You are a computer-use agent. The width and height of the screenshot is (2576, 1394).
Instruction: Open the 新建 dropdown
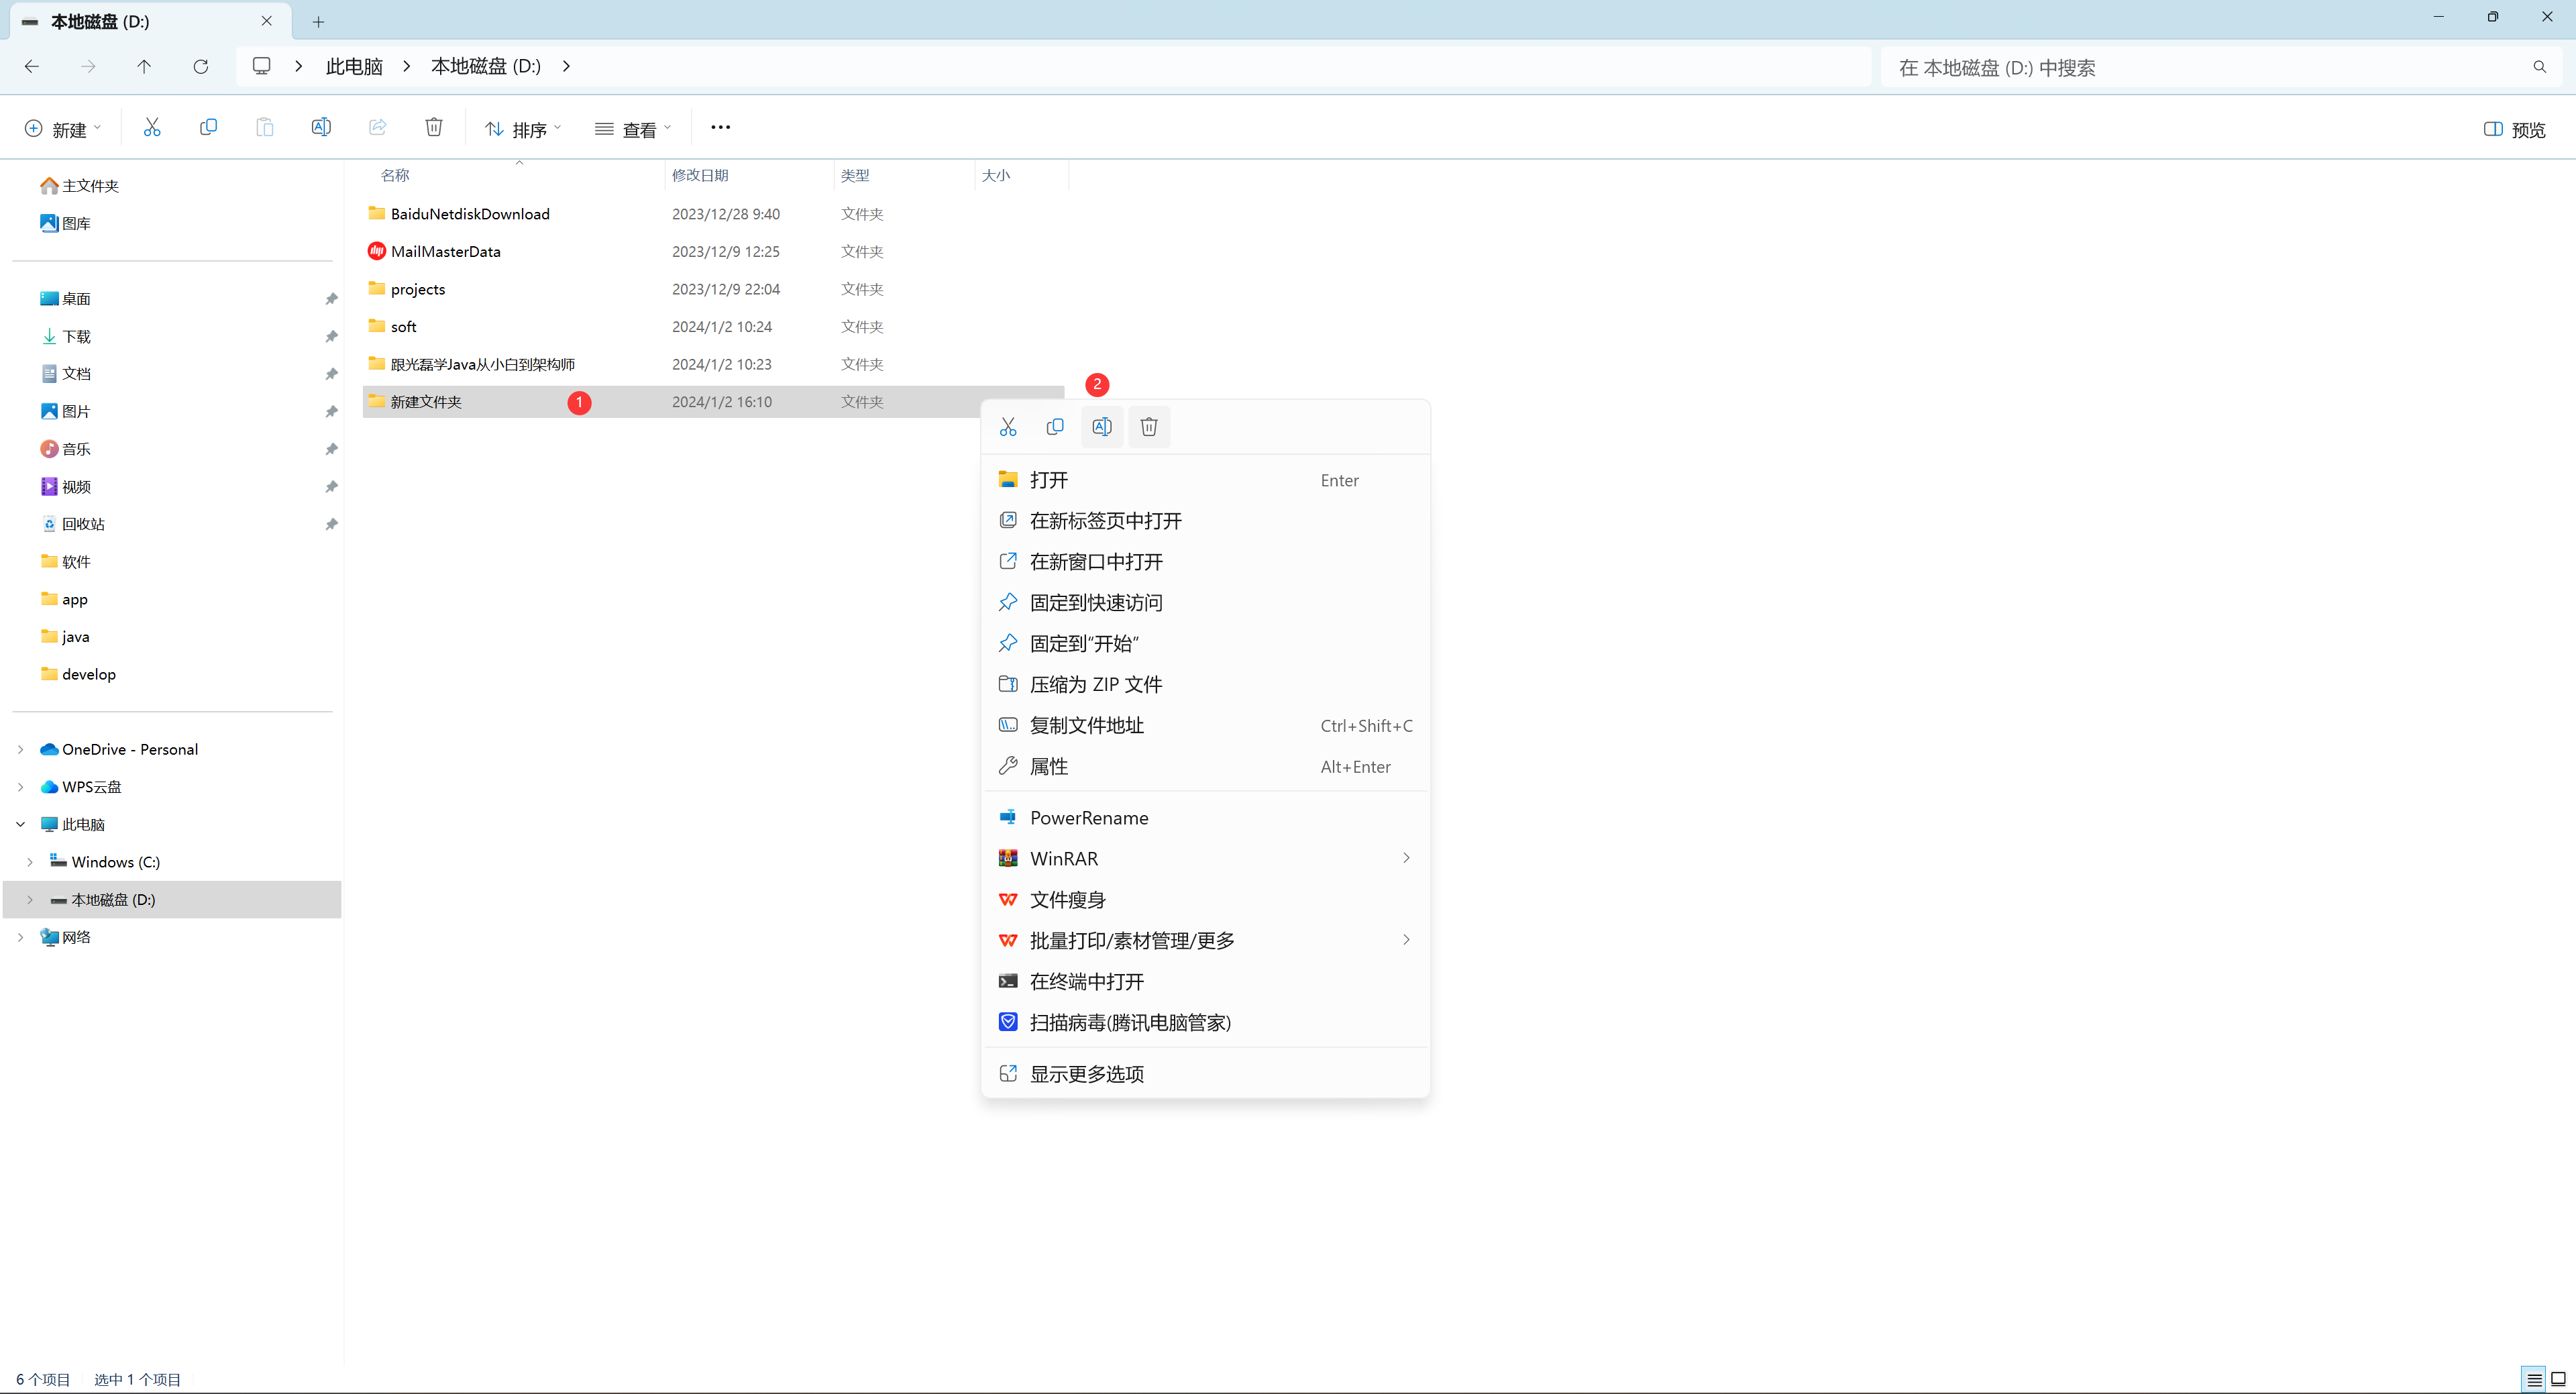tap(63, 129)
